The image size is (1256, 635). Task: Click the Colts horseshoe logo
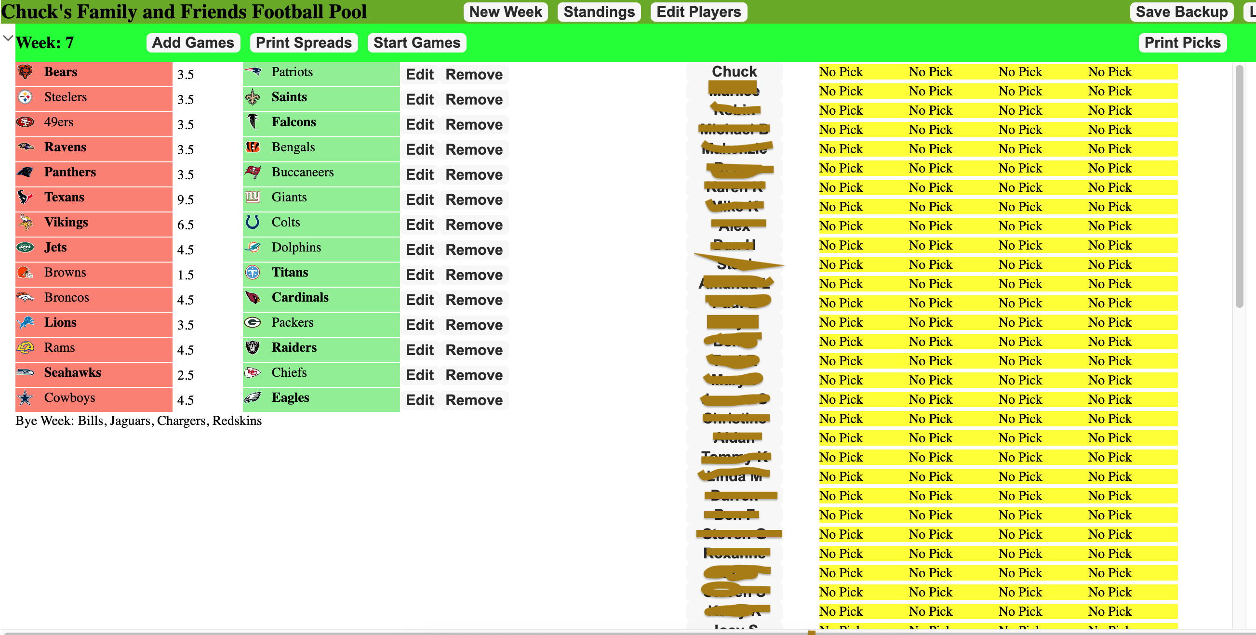tap(253, 222)
